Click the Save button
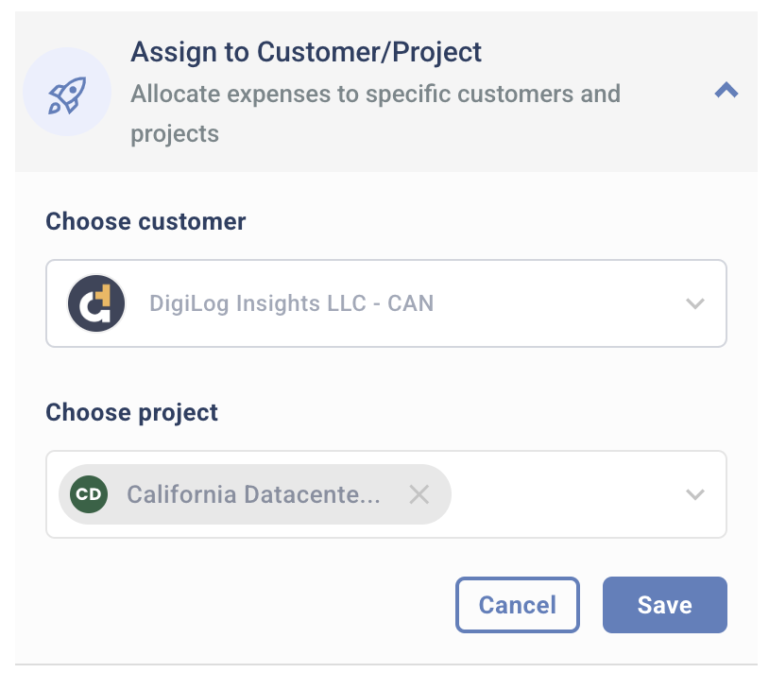 click(x=664, y=604)
